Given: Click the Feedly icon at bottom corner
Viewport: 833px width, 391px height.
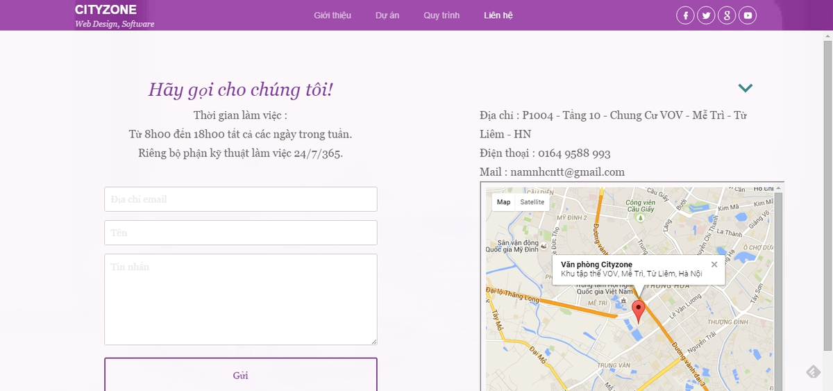Looking at the screenshot, I should click(813, 372).
